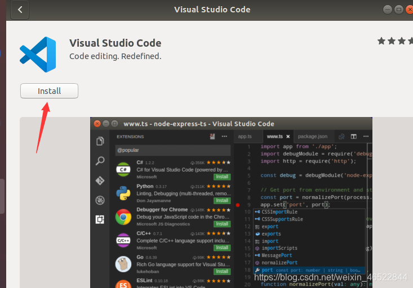This screenshot has height=288, width=413.
Task: Switch to the app.ts tab
Action: (x=245, y=137)
